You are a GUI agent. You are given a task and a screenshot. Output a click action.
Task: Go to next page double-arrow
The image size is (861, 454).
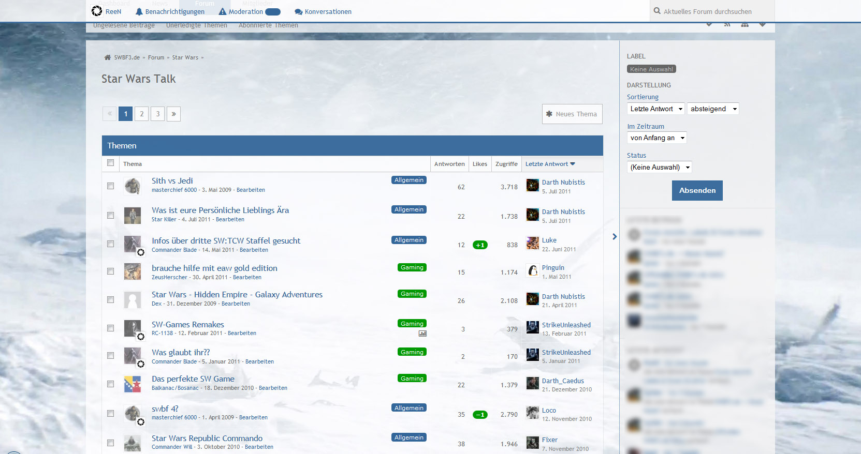point(173,114)
